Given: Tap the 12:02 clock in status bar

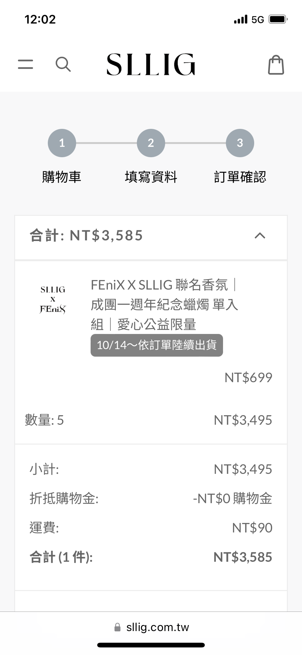Looking at the screenshot, I should (x=40, y=20).
